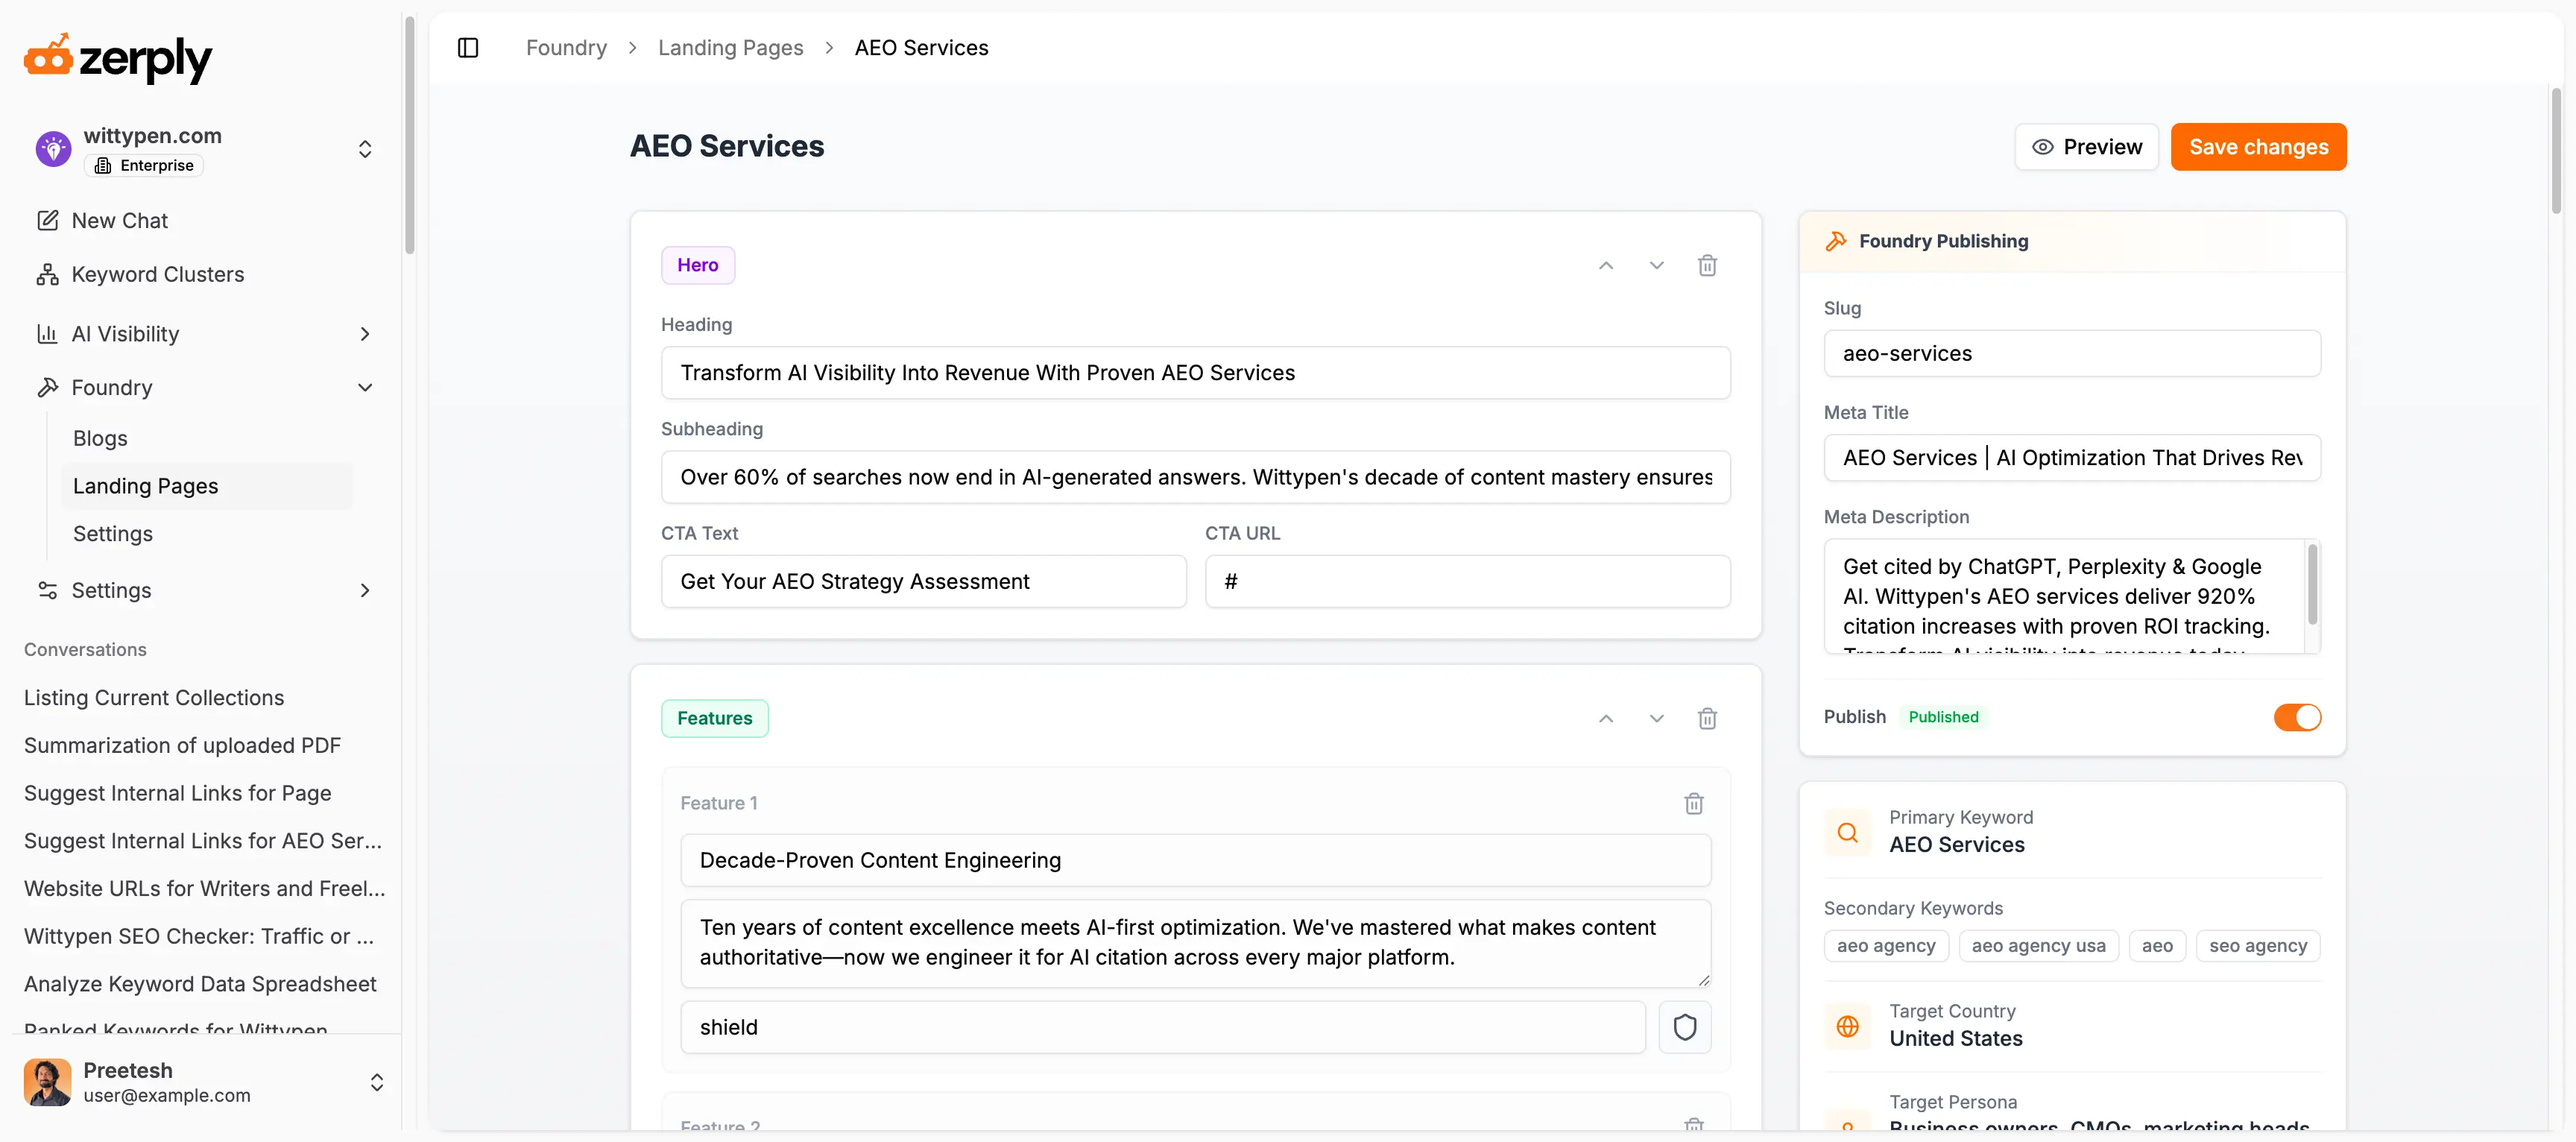Click the shield icon picker button
This screenshot has height=1142, width=2576.
pyautogui.click(x=1684, y=1027)
